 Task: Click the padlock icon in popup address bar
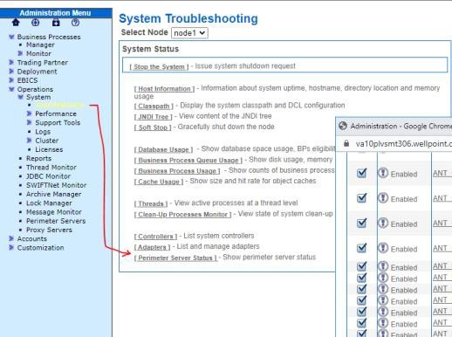click(346, 143)
